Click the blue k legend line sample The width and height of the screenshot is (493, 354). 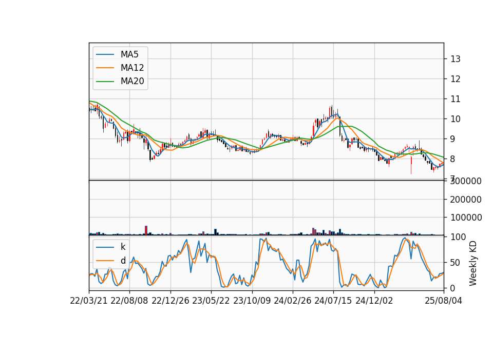click(x=105, y=247)
